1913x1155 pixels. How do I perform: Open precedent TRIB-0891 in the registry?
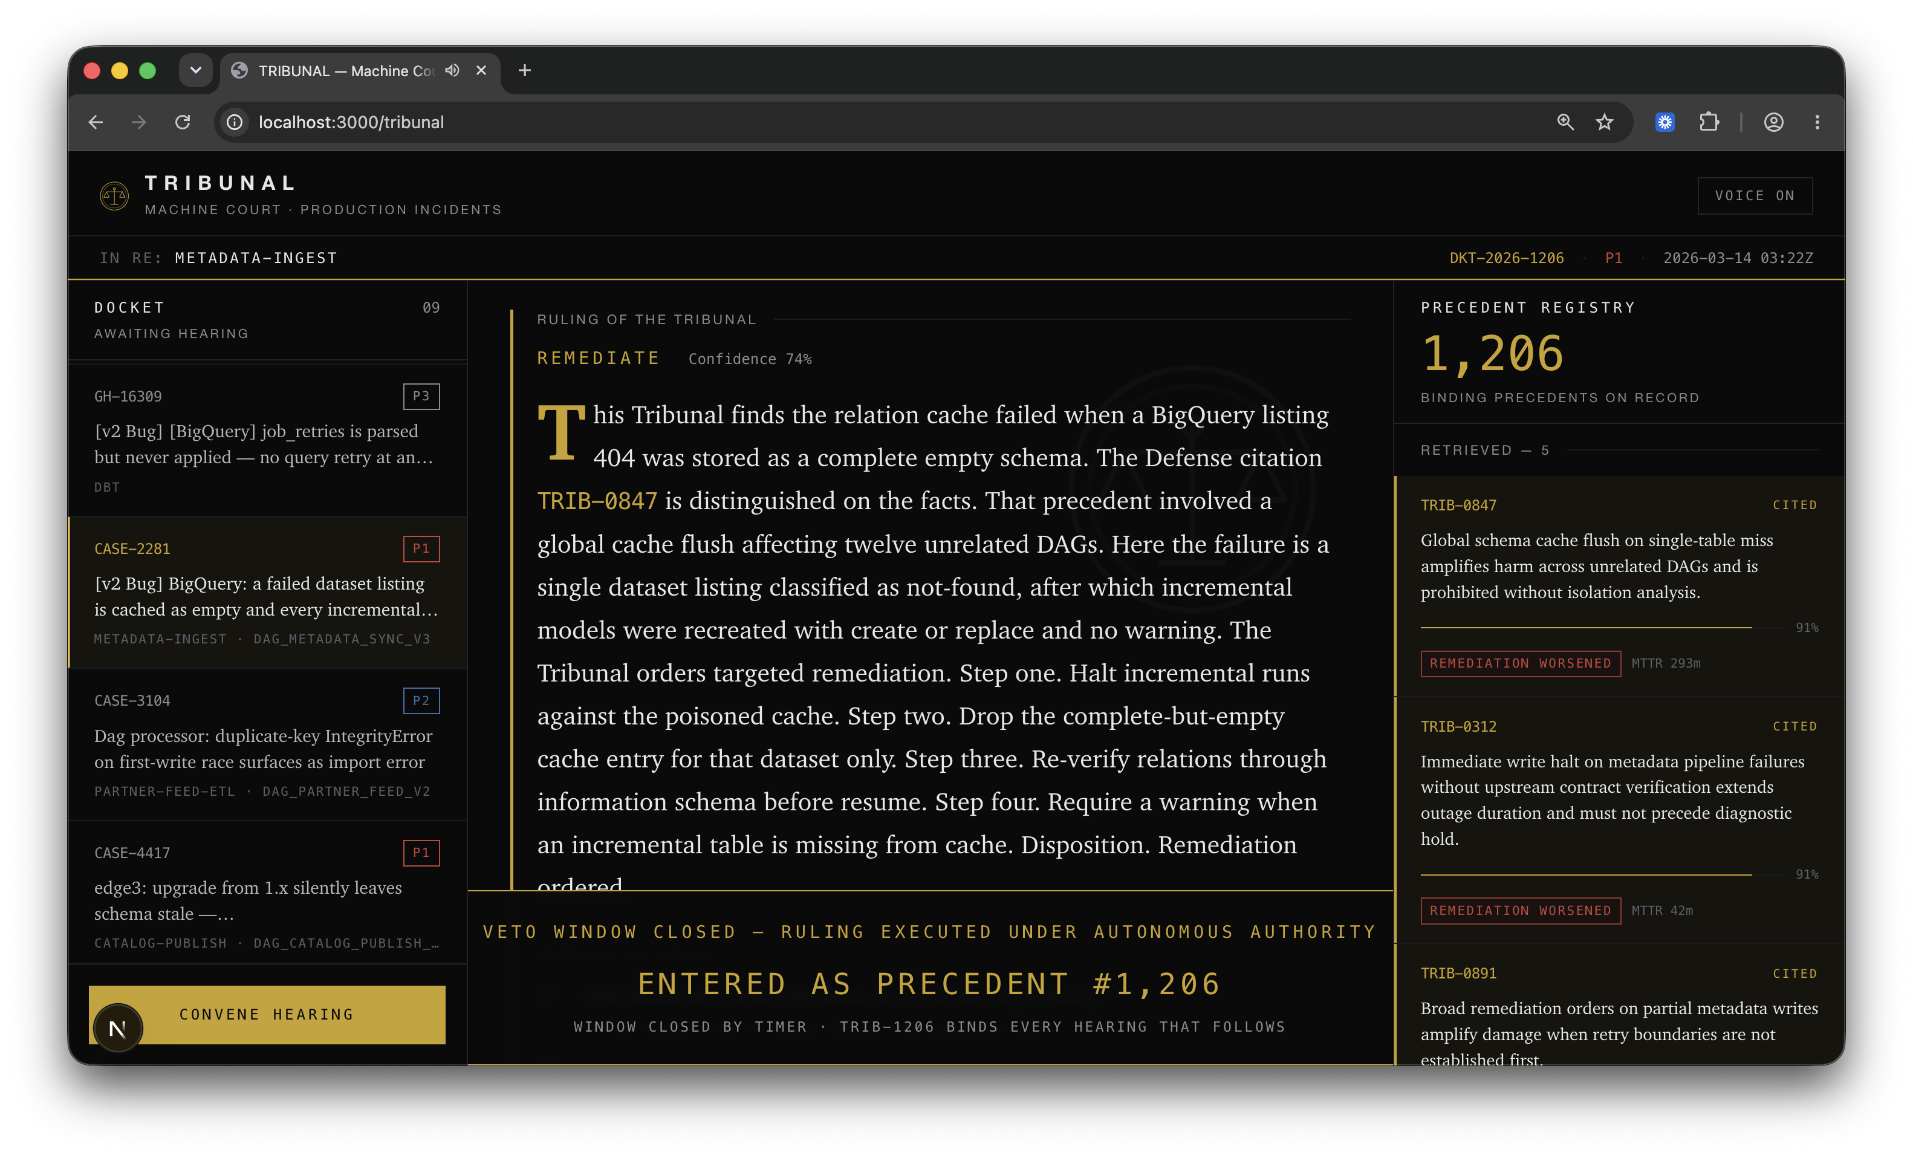coord(1620,1006)
